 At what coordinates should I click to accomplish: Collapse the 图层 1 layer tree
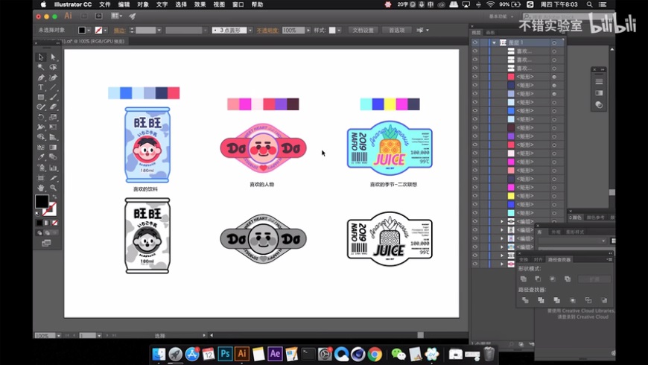pos(494,42)
